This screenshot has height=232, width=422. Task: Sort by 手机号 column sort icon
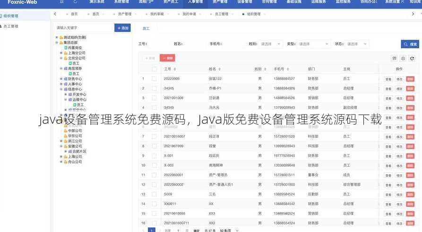288,69
